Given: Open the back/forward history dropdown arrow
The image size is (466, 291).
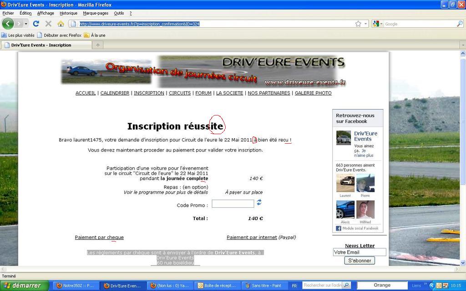Looking at the screenshot, I should click(26, 24).
